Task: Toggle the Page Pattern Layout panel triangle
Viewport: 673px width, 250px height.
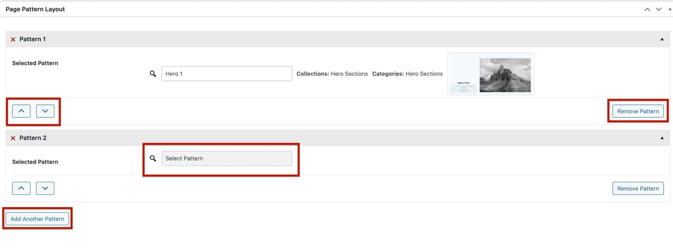Action: coord(670,9)
